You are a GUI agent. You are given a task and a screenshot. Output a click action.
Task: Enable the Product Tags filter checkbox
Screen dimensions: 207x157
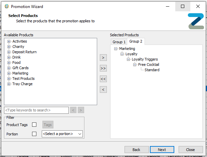coord(34,124)
